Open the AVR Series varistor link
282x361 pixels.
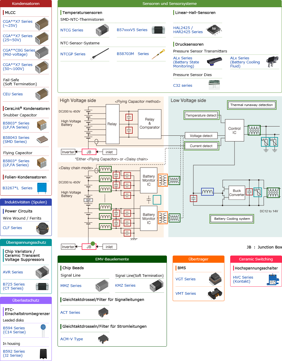click(x=13, y=272)
